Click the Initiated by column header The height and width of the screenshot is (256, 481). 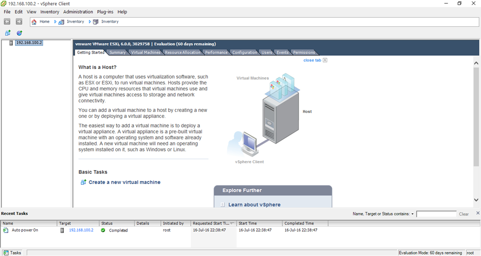[176, 223]
